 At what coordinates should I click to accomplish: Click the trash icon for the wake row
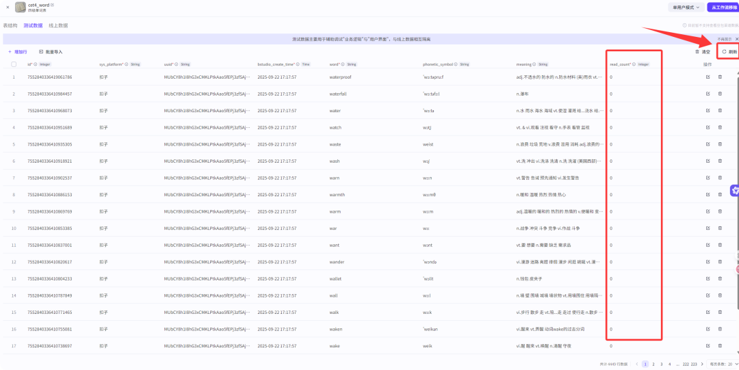click(720, 346)
